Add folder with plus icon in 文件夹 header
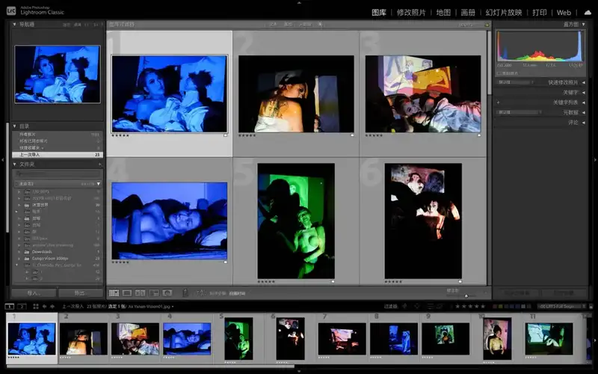The width and height of the screenshot is (598, 374). point(100,165)
